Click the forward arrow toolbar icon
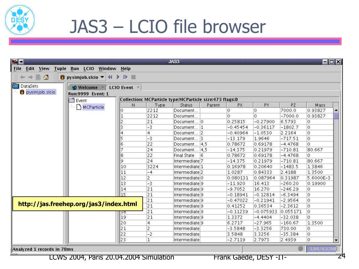Screen dimensions: 359x269 click(31, 77)
